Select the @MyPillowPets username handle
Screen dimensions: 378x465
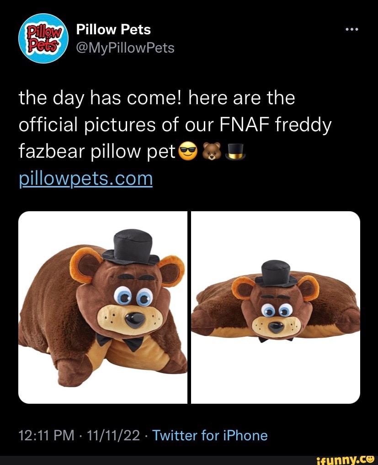pyautogui.click(x=125, y=47)
